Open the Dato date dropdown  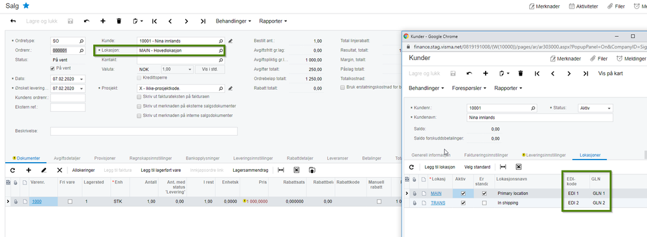pyautogui.click(x=82, y=79)
